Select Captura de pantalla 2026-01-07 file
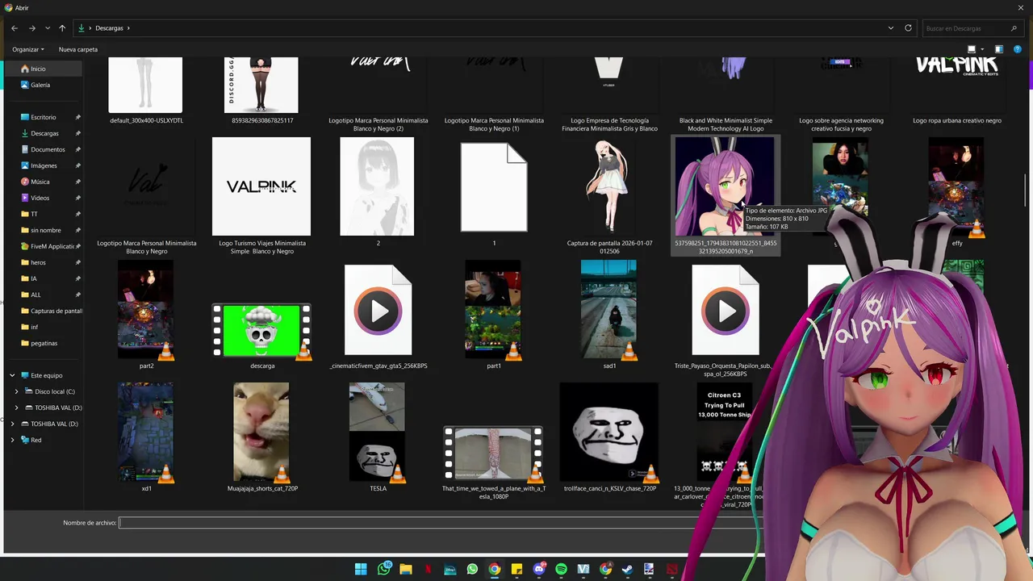This screenshot has height=581, width=1033. click(609, 186)
